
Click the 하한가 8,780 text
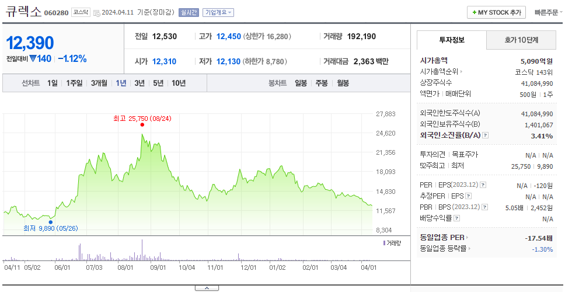point(265,62)
